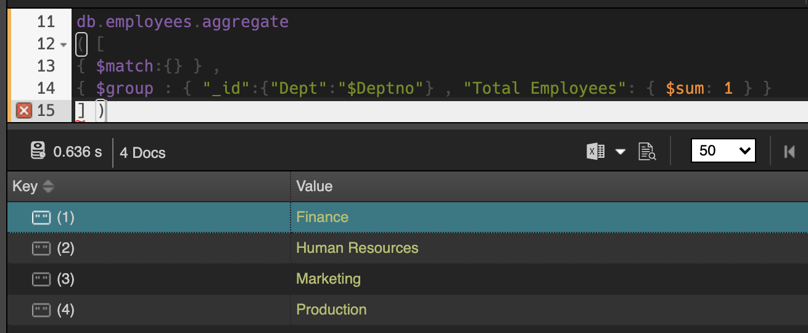The image size is (808, 333).
Task: Click the document icon for row (1)
Action: [41, 217]
